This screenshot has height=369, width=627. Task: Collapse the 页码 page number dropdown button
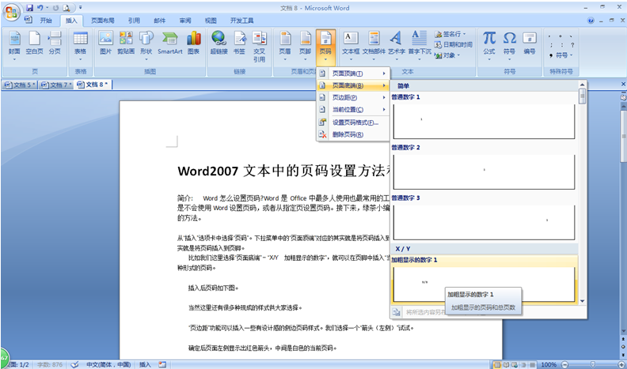[x=325, y=47]
